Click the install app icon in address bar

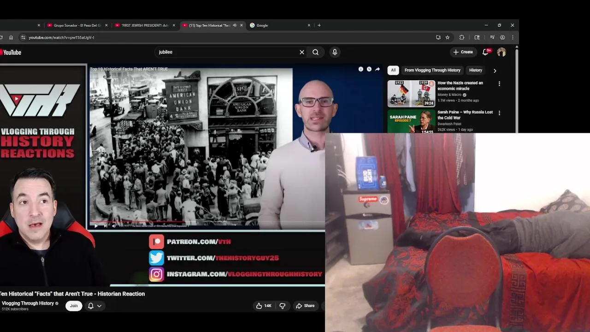pos(438,37)
